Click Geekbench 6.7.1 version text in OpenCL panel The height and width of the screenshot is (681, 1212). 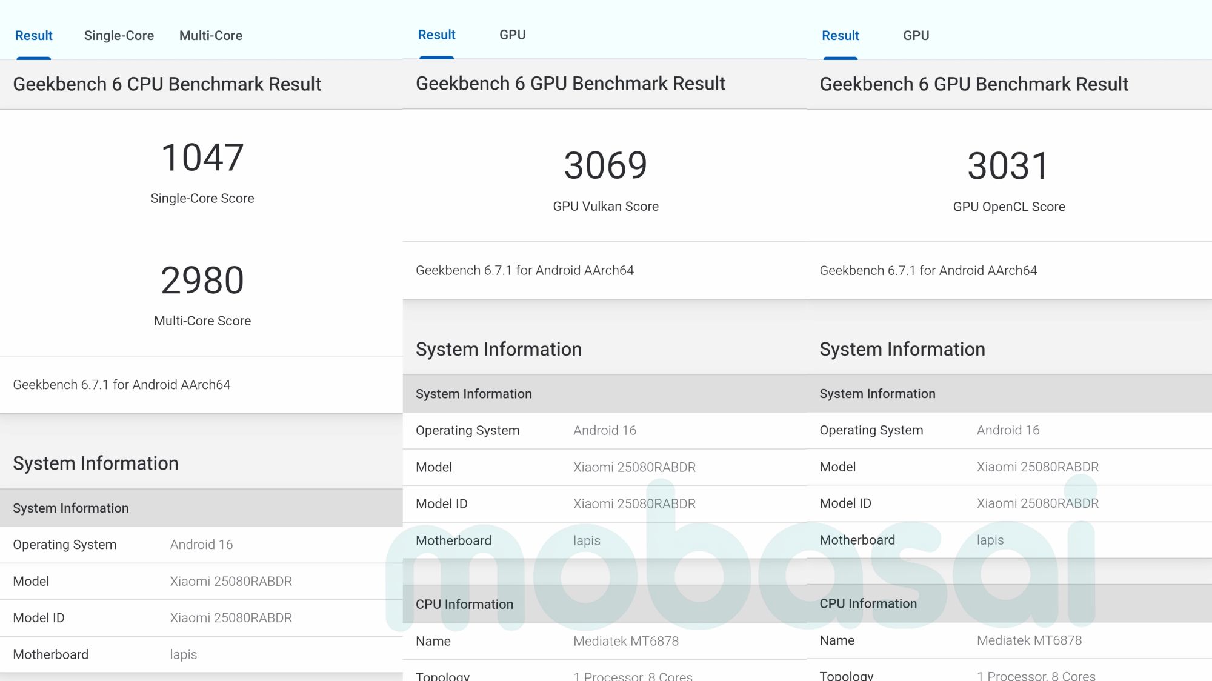click(928, 270)
